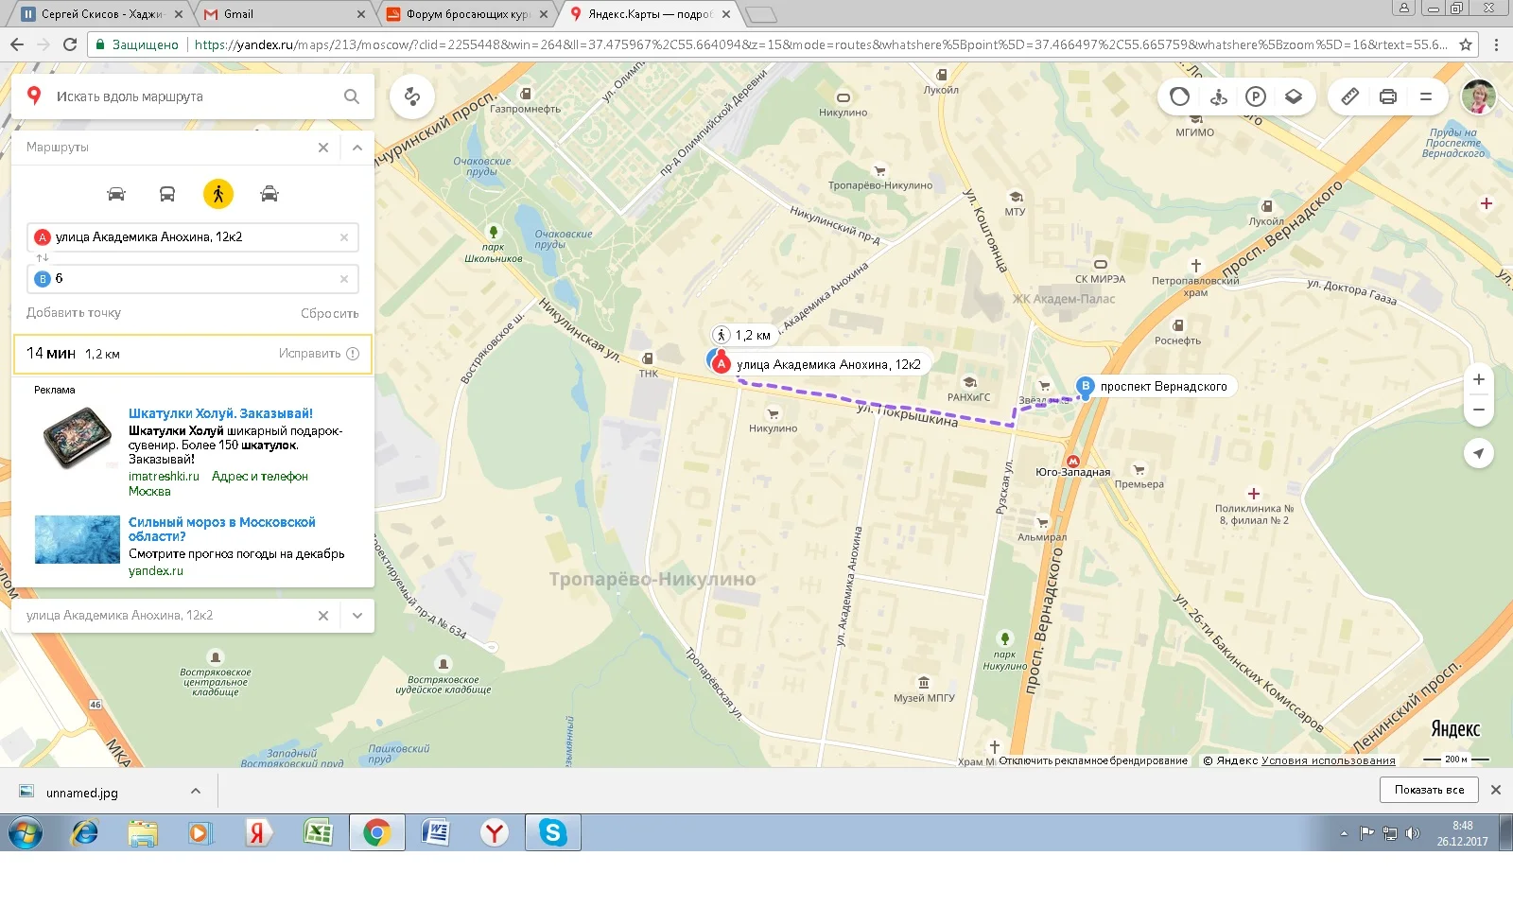Image resolution: width=1513 pixels, height=908 pixels.
Task: Swap route points A and B
Action: pyautogui.click(x=43, y=257)
